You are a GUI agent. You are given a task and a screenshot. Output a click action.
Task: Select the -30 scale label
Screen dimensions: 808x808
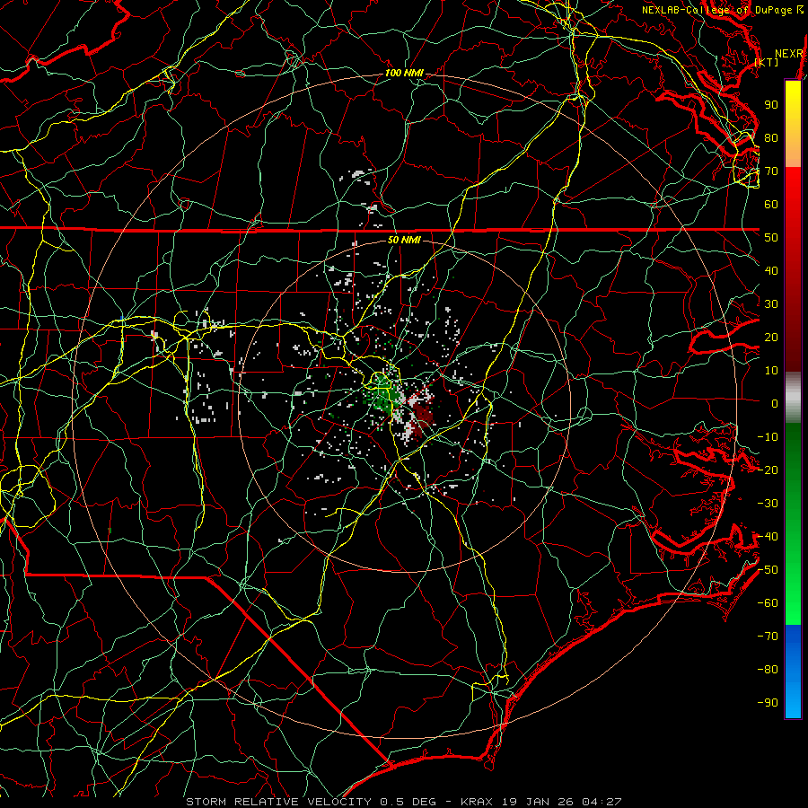point(768,504)
